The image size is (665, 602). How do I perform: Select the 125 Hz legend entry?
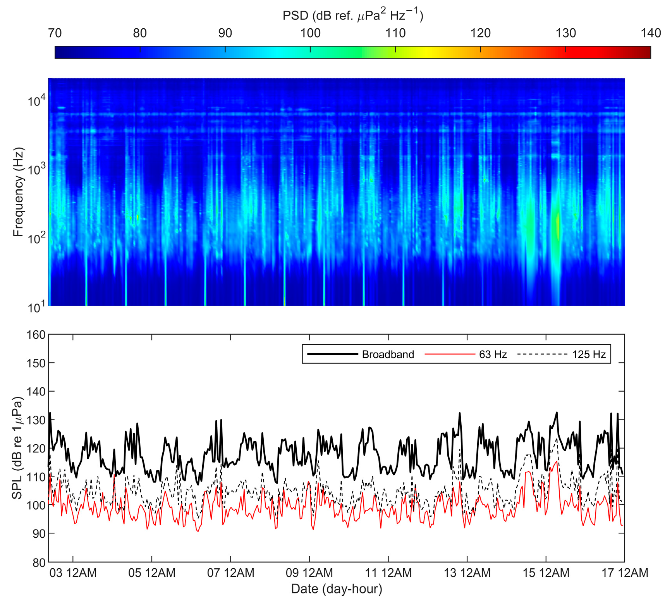click(x=588, y=354)
